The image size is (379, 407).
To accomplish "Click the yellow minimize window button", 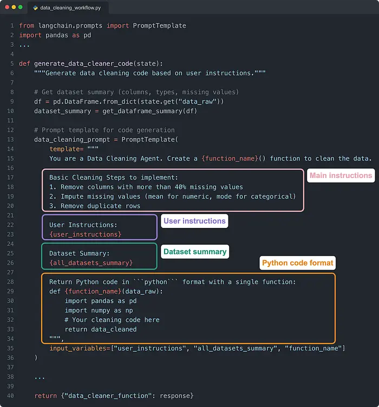I will (13, 8).
